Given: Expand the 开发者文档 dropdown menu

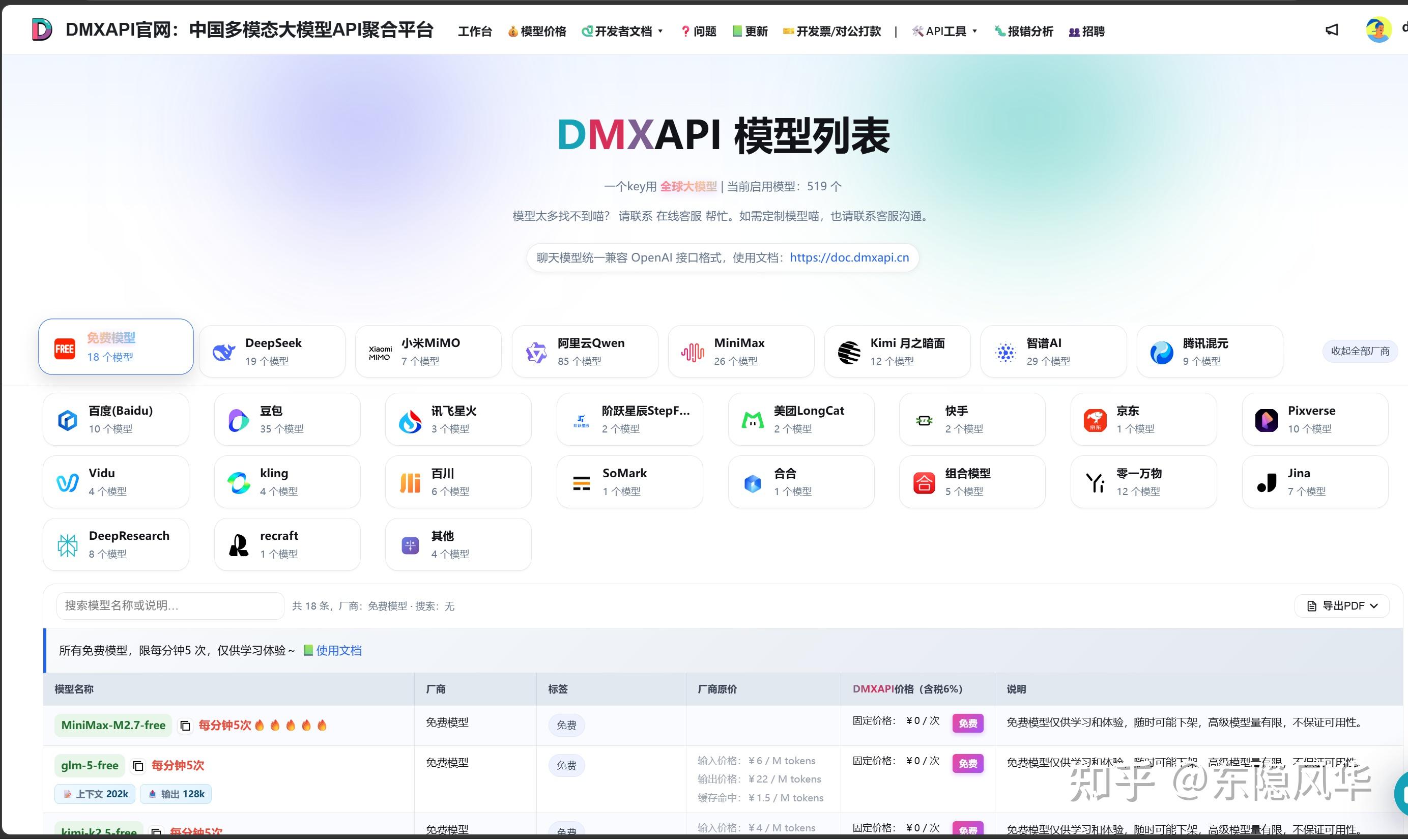Looking at the screenshot, I should click(622, 31).
